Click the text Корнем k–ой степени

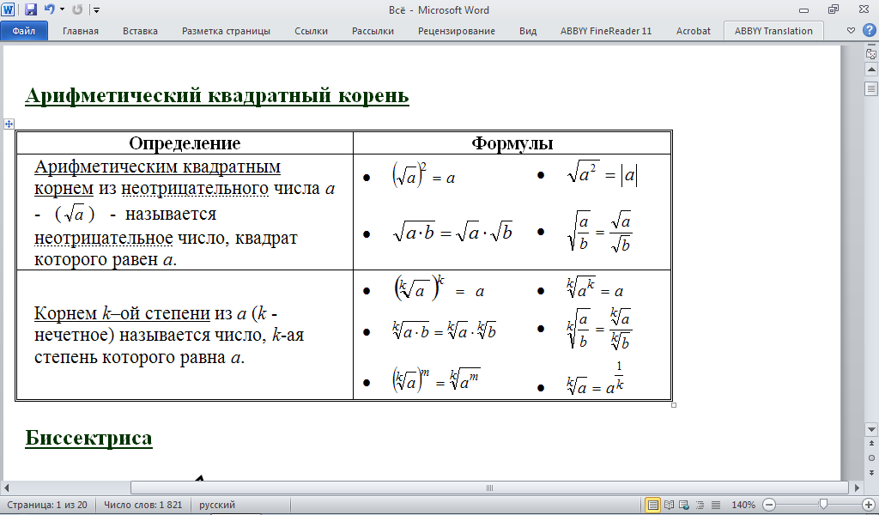point(122,312)
